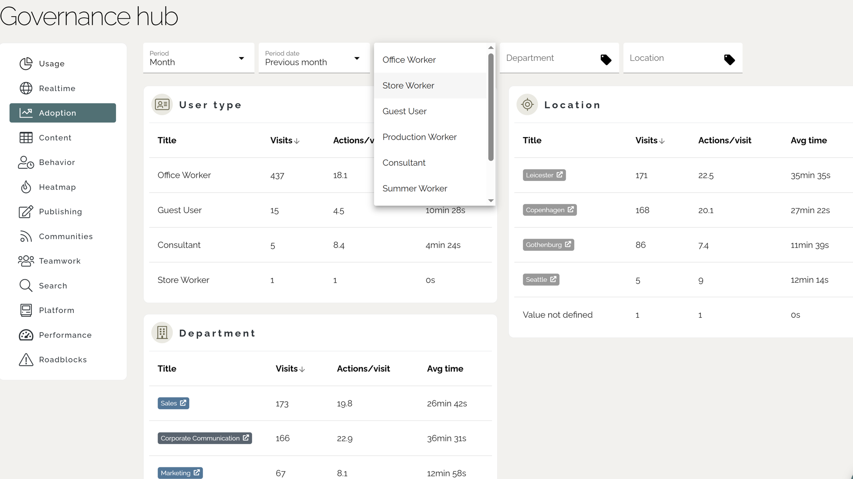Select Office Worker in the dropdown list

430,60
